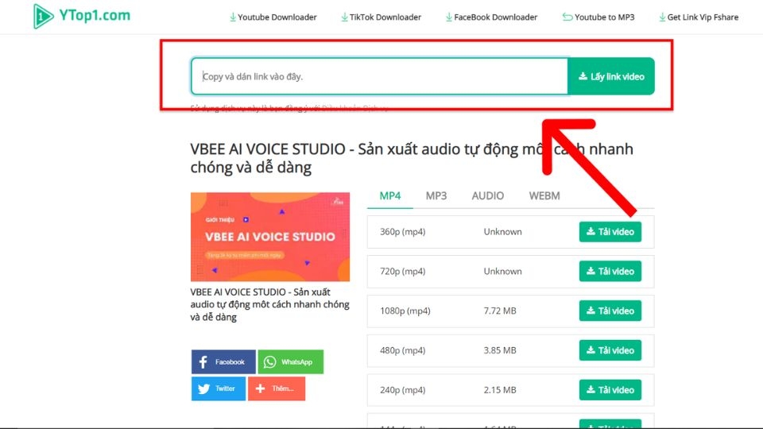
Task: Click the 'Unknown' size in the 720p row
Action: [502, 272]
